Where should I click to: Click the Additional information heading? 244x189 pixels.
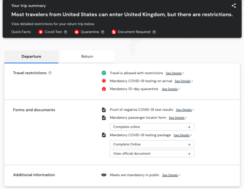tap(34, 175)
